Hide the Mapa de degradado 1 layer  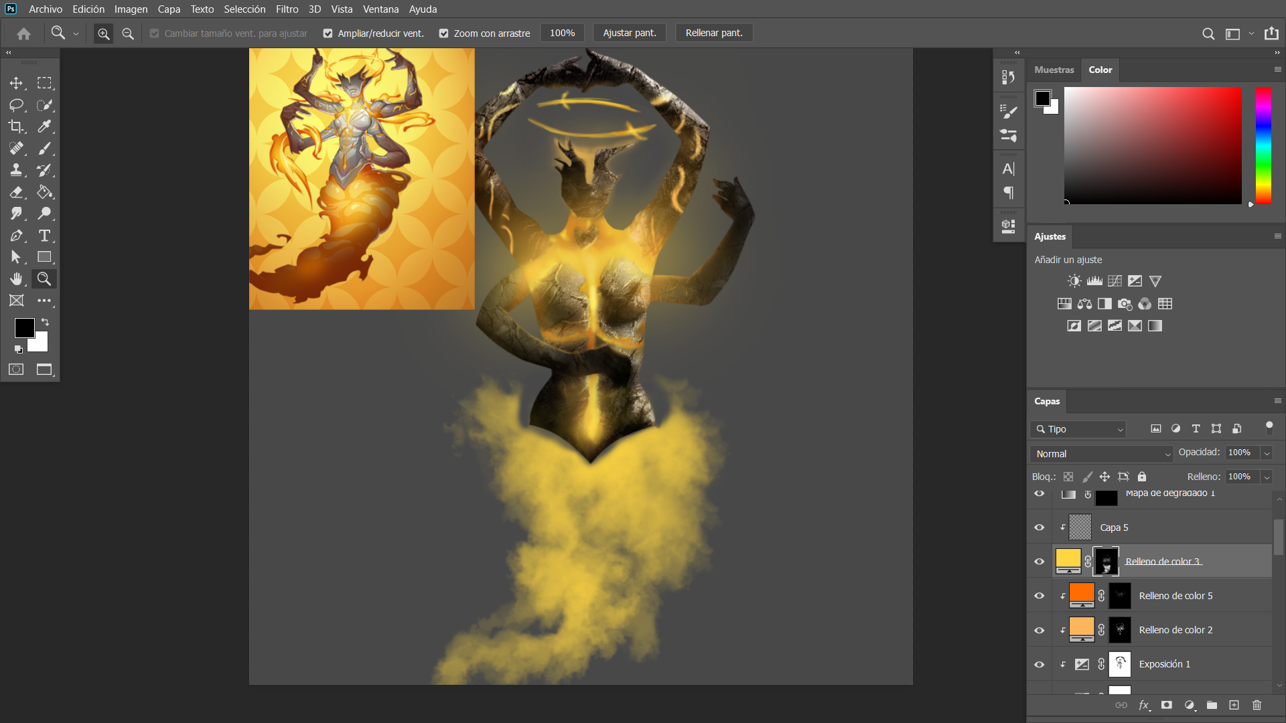point(1040,493)
